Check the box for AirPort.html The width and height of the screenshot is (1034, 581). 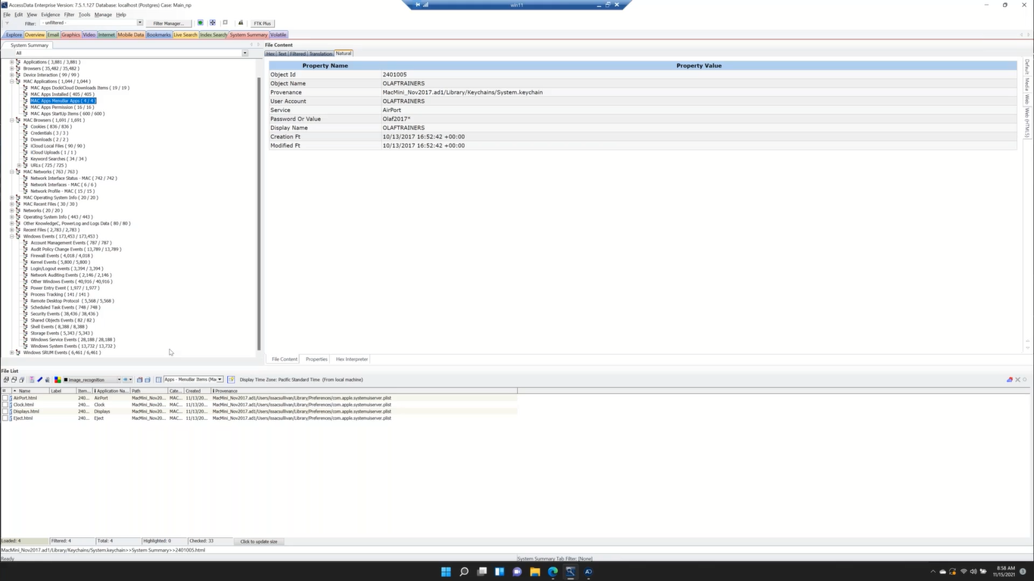(5, 398)
